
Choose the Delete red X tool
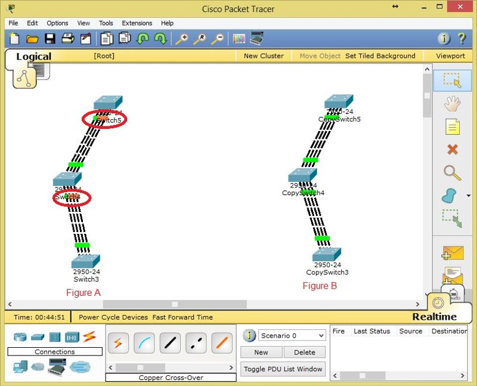pyautogui.click(x=453, y=149)
